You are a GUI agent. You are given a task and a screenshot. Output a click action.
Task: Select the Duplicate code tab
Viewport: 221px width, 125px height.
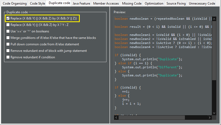coord(59,3)
